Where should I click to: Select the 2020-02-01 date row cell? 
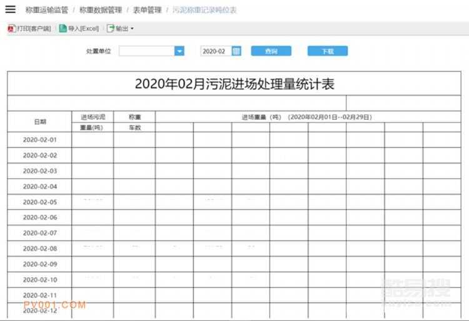tap(39, 140)
